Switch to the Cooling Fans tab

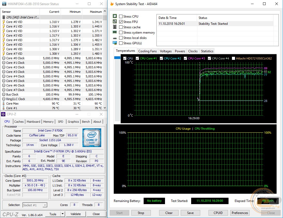click(147, 51)
